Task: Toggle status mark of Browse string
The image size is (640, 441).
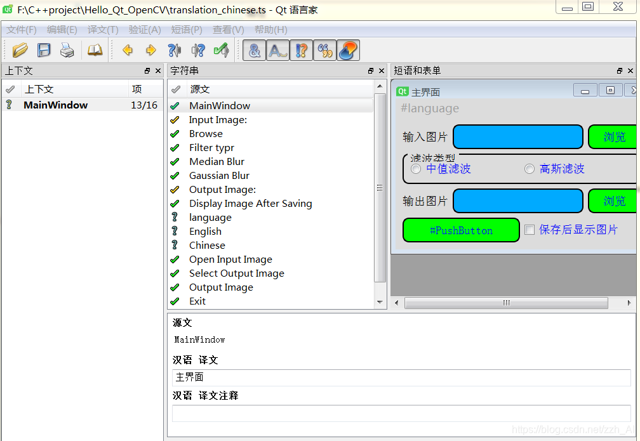Action: tap(175, 134)
